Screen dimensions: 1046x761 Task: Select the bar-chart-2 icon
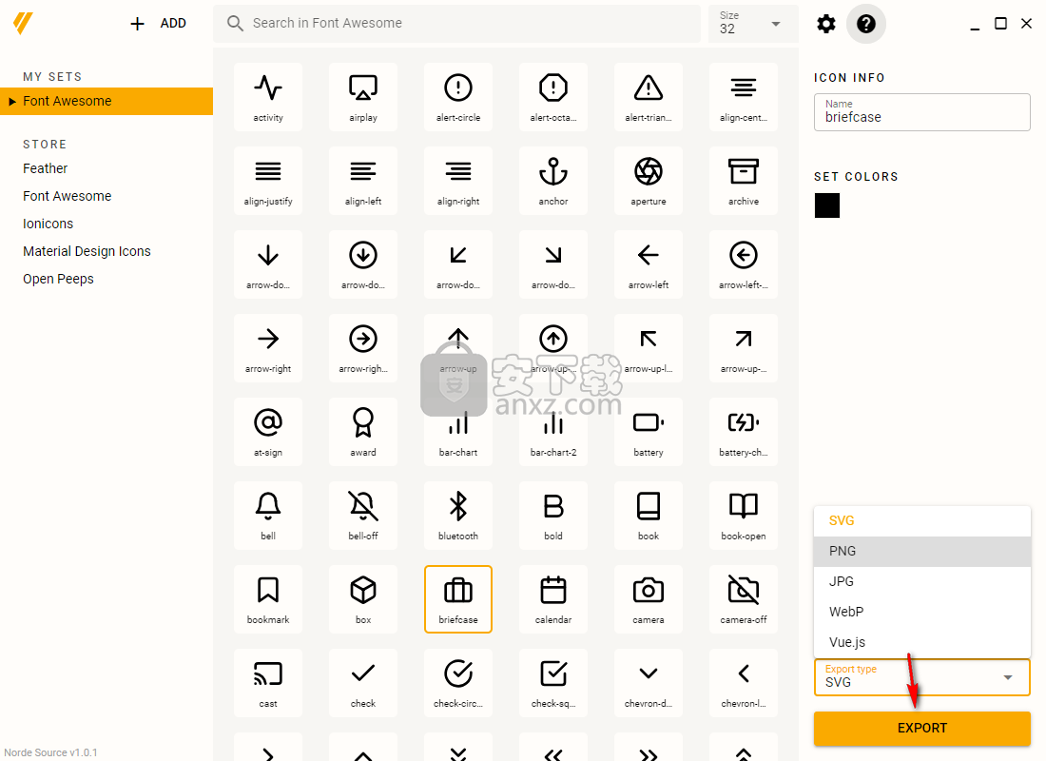(x=553, y=432)
